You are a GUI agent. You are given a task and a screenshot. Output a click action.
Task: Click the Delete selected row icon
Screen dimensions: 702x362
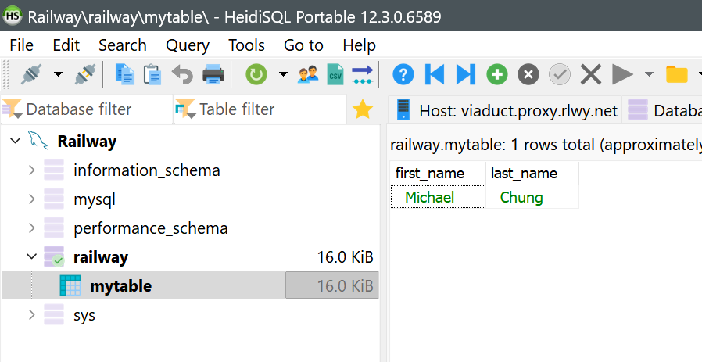pos(528,74)
